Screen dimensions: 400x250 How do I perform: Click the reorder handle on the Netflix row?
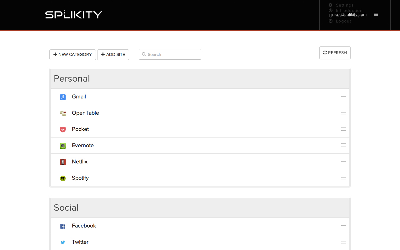tap(344, 162)
